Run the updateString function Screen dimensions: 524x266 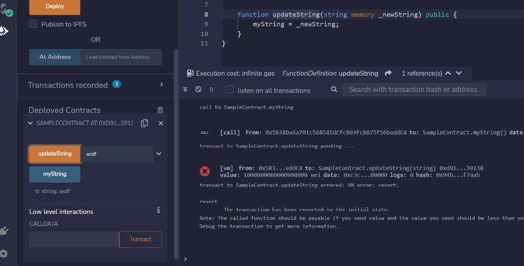[x=55, y=154]
